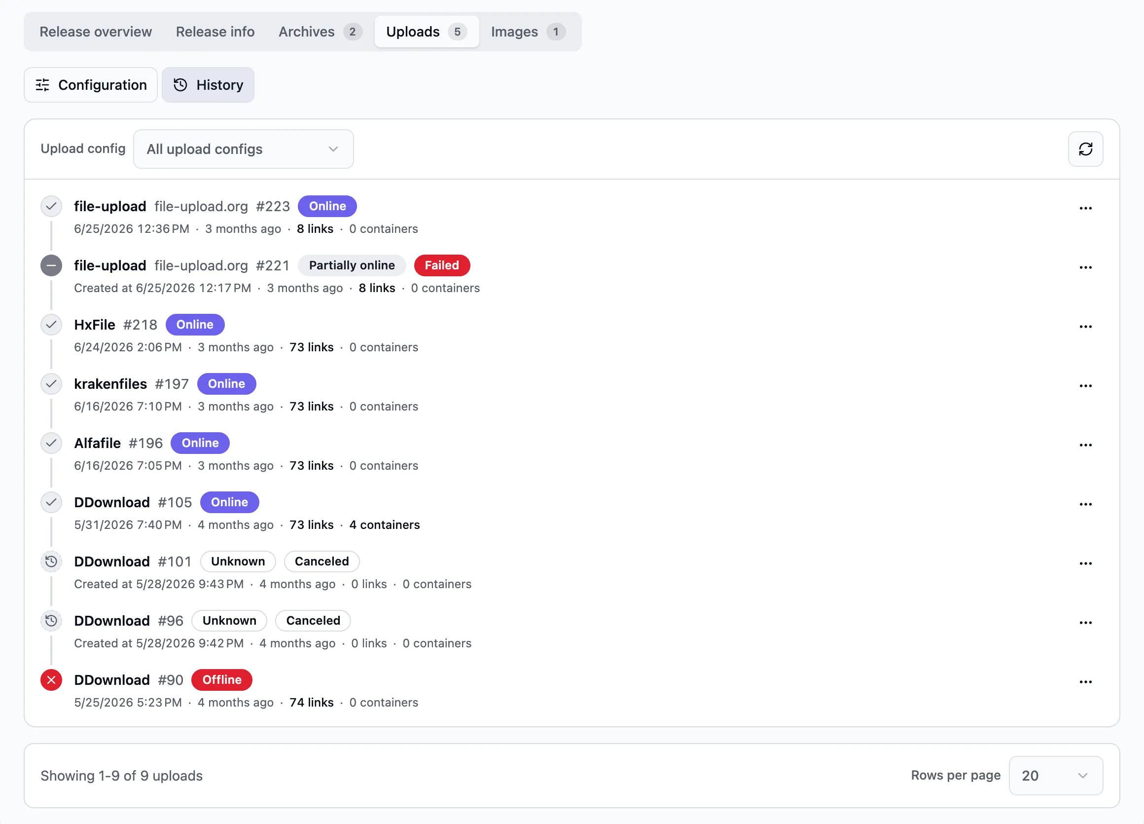
Task: Open more options for file-upload #221
Action: (x=1085, y=267)
